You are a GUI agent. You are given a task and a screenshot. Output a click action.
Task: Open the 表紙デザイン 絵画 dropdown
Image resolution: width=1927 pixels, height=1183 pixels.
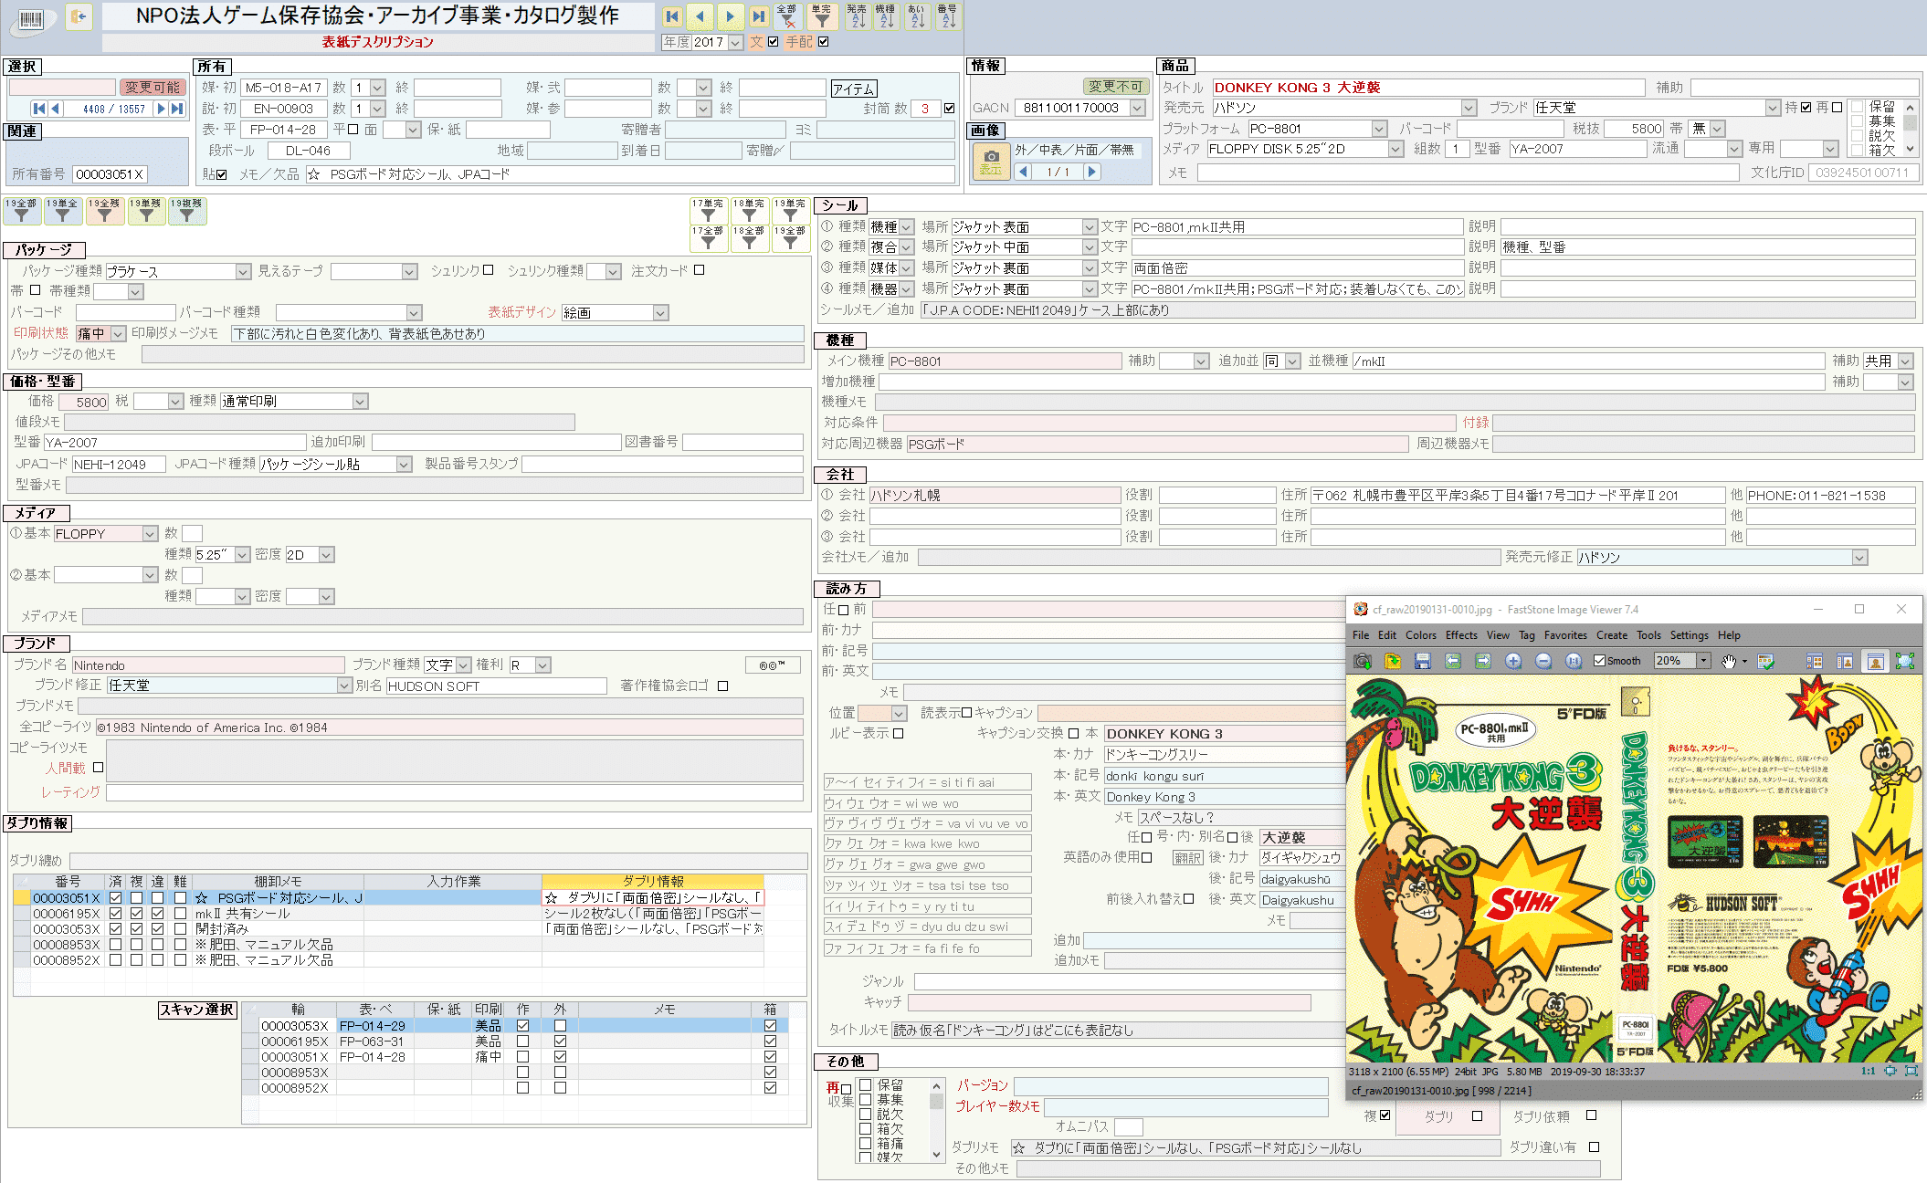660,313
